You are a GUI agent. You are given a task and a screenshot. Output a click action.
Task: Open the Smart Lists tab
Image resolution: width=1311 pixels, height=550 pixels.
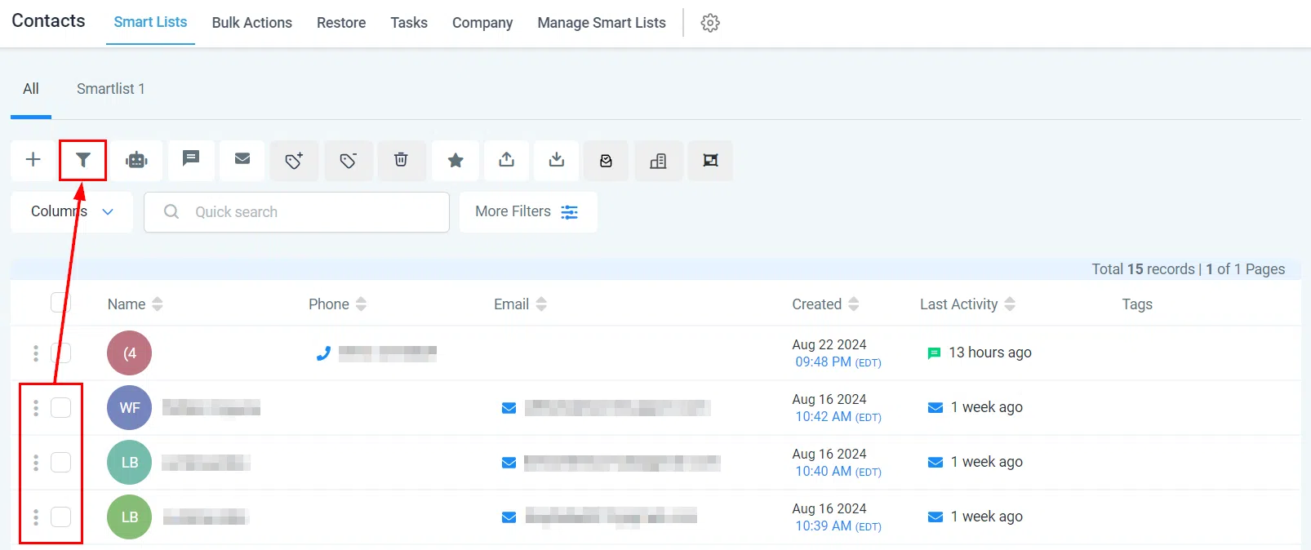pos(150,22)
